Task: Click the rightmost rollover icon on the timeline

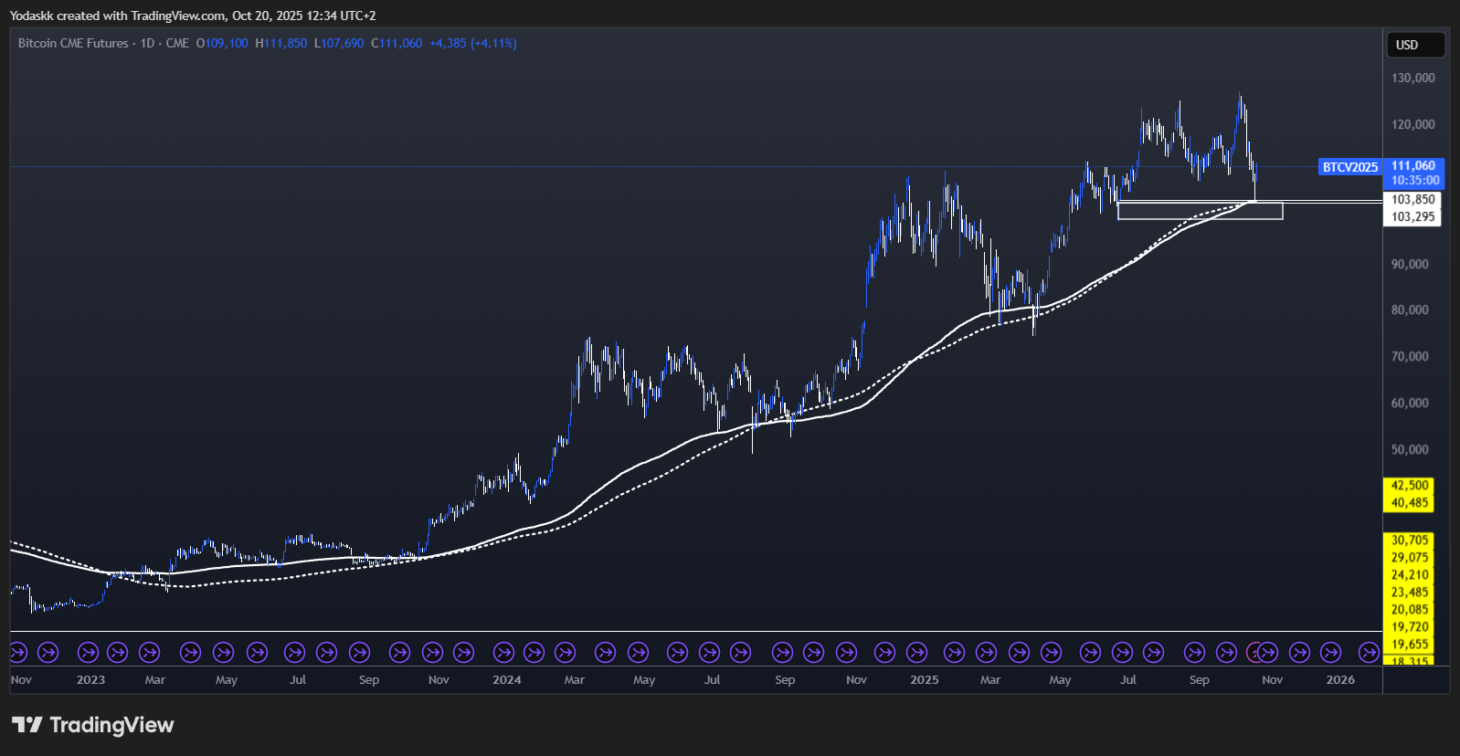Action: pyautogui.click(x=1368, y=653)
